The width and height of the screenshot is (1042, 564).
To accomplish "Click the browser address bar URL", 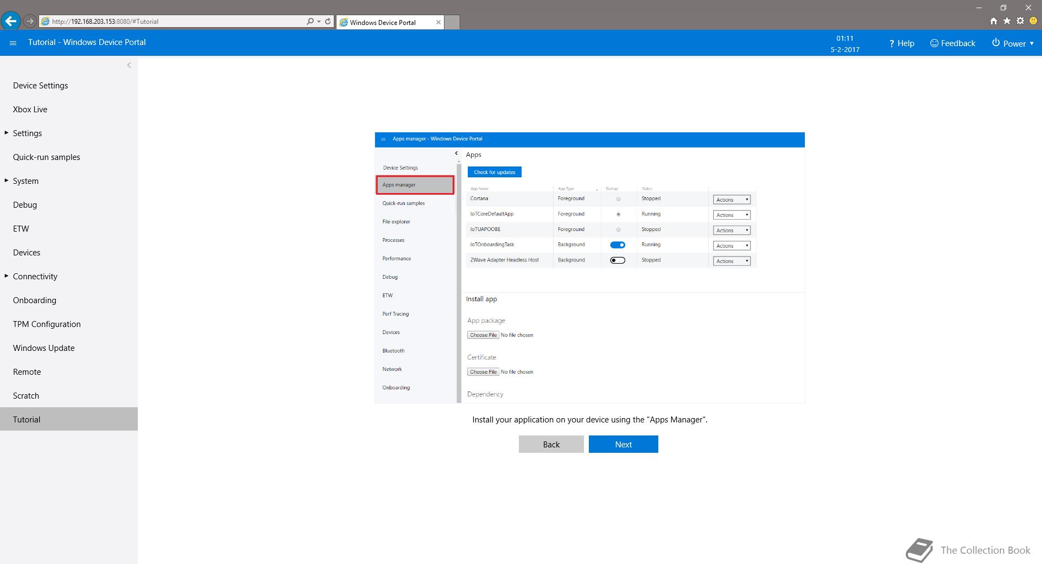I will (x=171, y=22).
